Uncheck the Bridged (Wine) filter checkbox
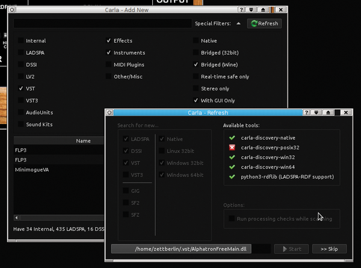Viewport: 361px width, 268px height. click(196, 64)
